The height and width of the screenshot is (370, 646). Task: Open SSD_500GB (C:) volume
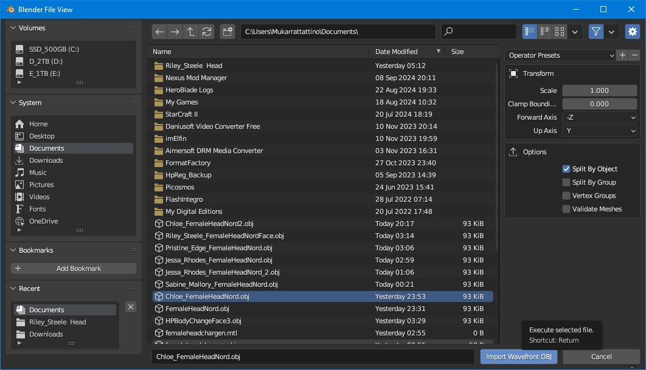74,49
